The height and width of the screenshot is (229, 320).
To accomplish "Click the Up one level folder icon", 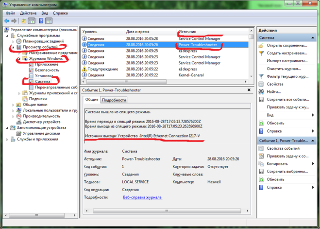I will [23, 21].
